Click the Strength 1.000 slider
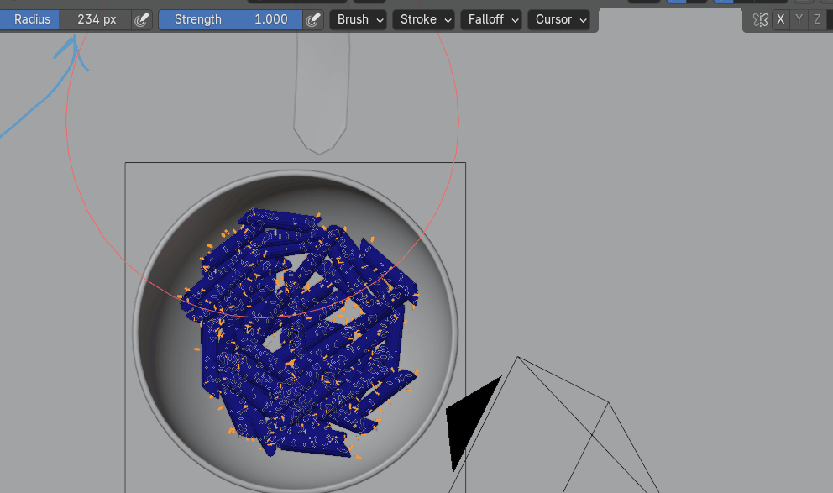The width and height of the screenshot is (833, 493). pos(231,19)
